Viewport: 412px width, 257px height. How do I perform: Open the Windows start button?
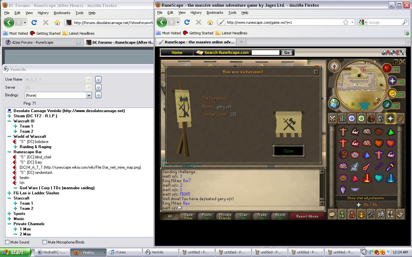pyautogui.click(x=15, y=252)
